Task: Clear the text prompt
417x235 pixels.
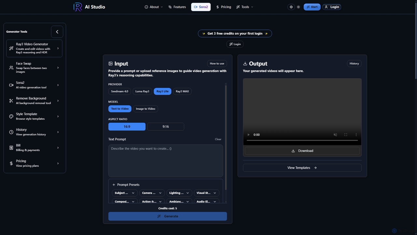Action: [218, 139]
